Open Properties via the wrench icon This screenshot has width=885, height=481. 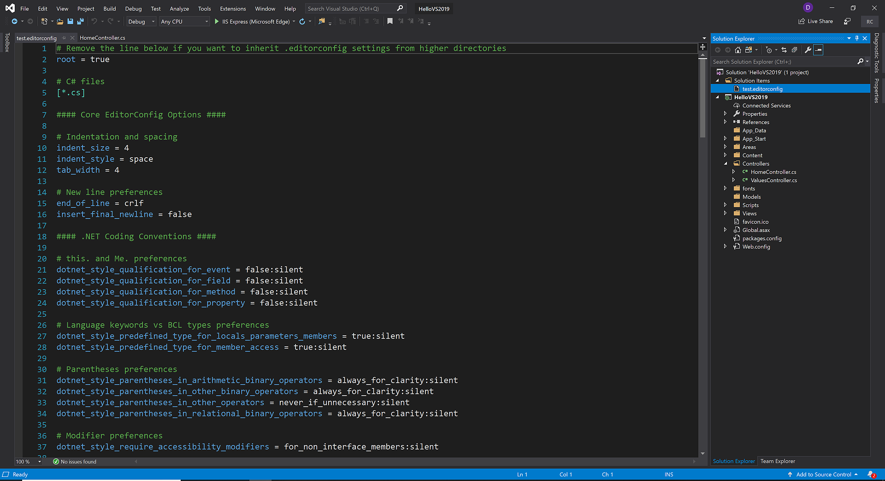pyautogui.click(x=808, y=50)
